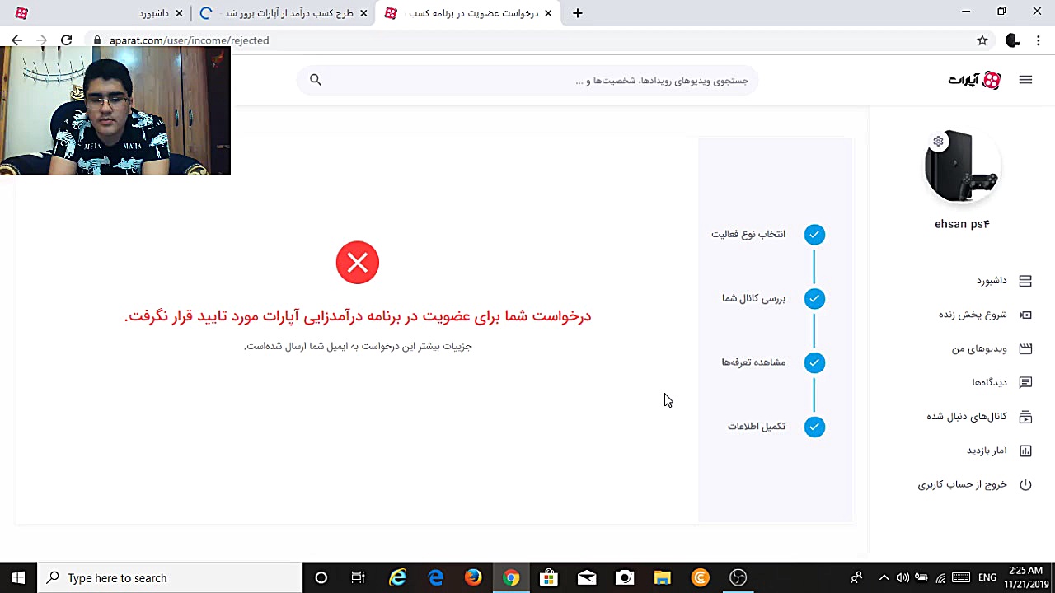Open Chrome's three-dot menu

tap(1039, 40)
